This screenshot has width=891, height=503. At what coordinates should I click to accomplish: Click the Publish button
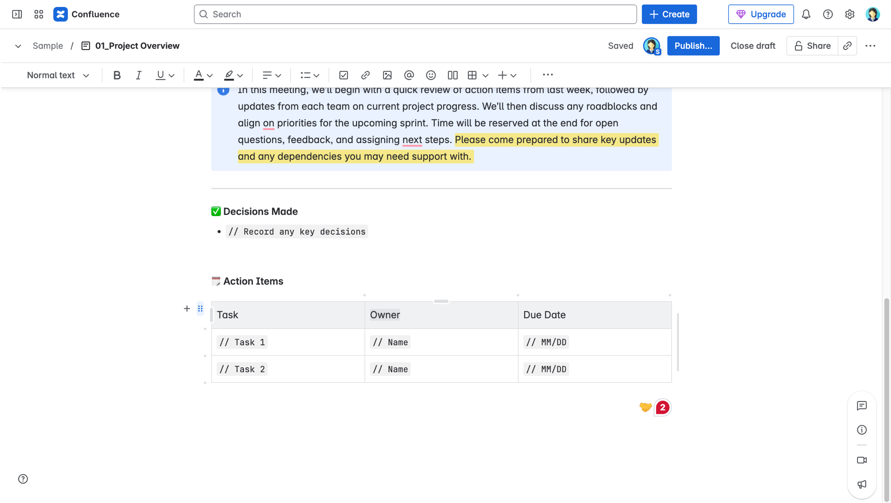[693, 46]
